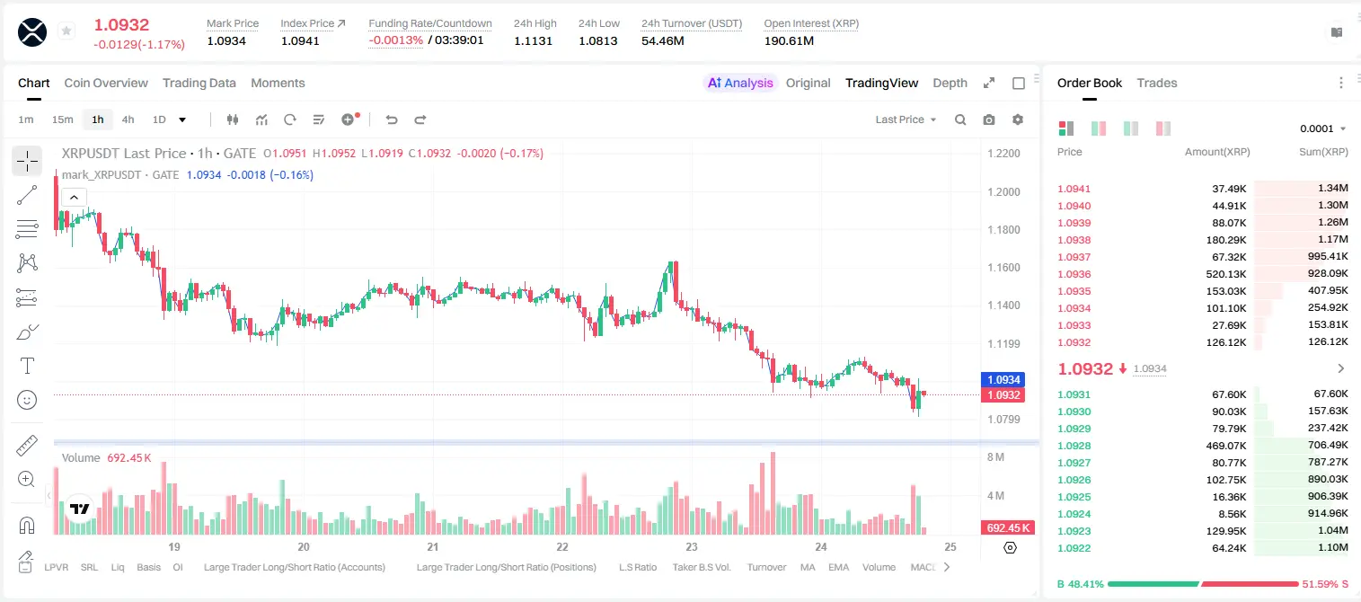Switch chart to Depth view
Image resolution: width=1361 pixels, height=602 pixels.
coord(950,83)
